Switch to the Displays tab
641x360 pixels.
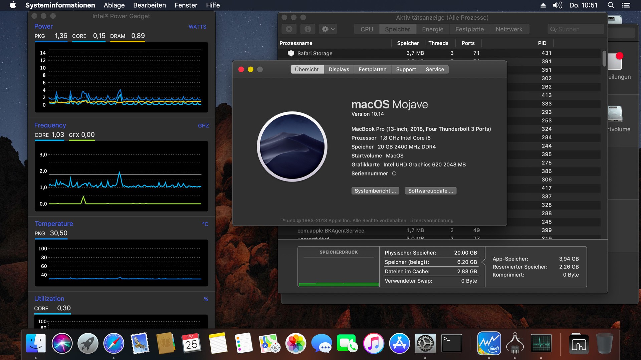(339, 69)
